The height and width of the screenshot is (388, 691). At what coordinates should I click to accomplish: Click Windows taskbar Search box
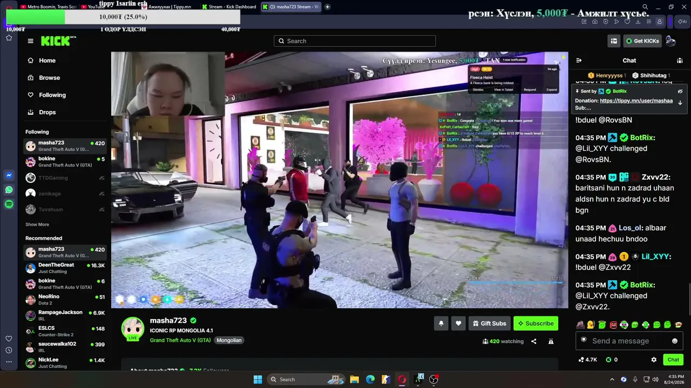click(306, 379)
